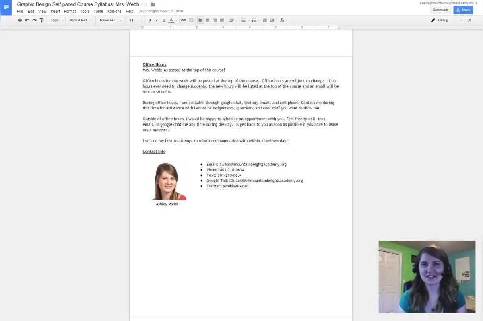
Task: Select right align
Action: [x=215, y=20]
